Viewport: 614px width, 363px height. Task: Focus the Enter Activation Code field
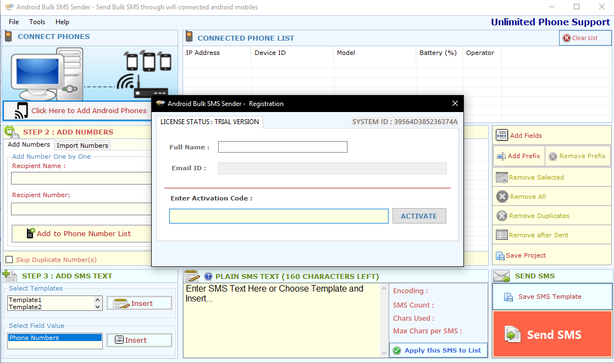(x=279, y=216)
